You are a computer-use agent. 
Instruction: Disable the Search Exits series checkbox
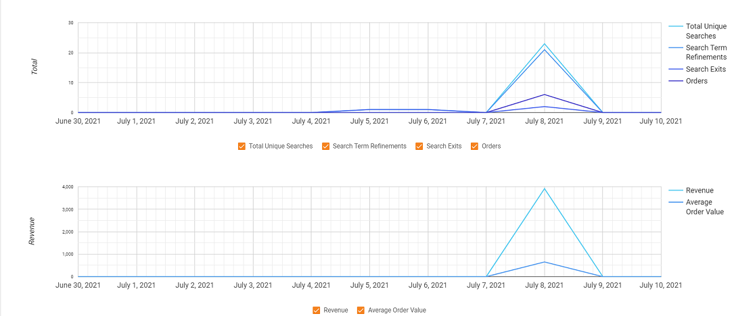click(419, 146)
